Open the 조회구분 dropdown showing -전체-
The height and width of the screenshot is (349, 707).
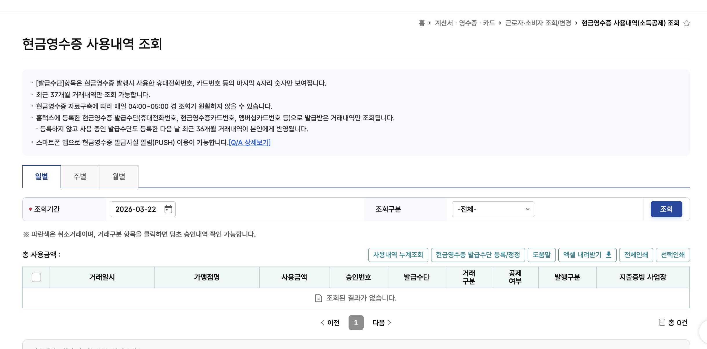click(x=493, y=209)
